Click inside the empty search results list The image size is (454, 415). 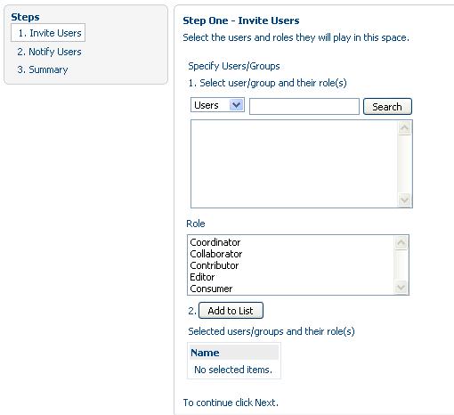[x=294, y=164]
